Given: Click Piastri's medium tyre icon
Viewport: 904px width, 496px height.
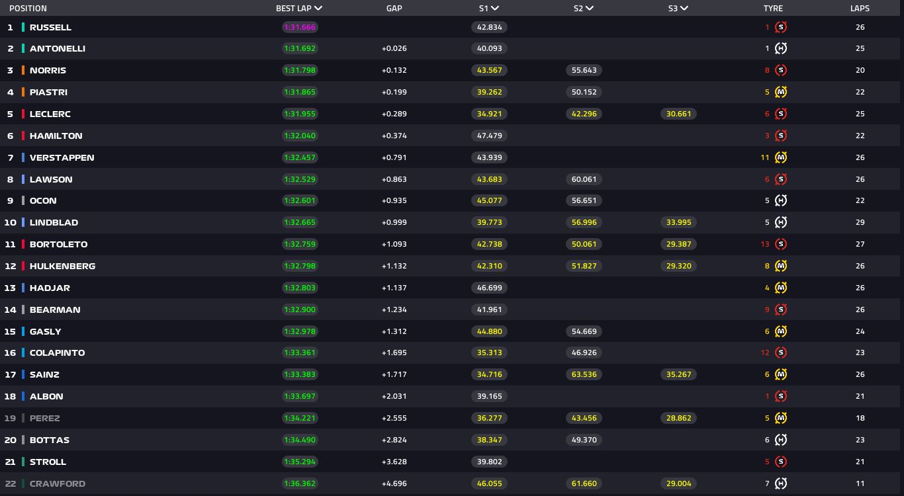Looking at the screenshot, I should [781, 92].
